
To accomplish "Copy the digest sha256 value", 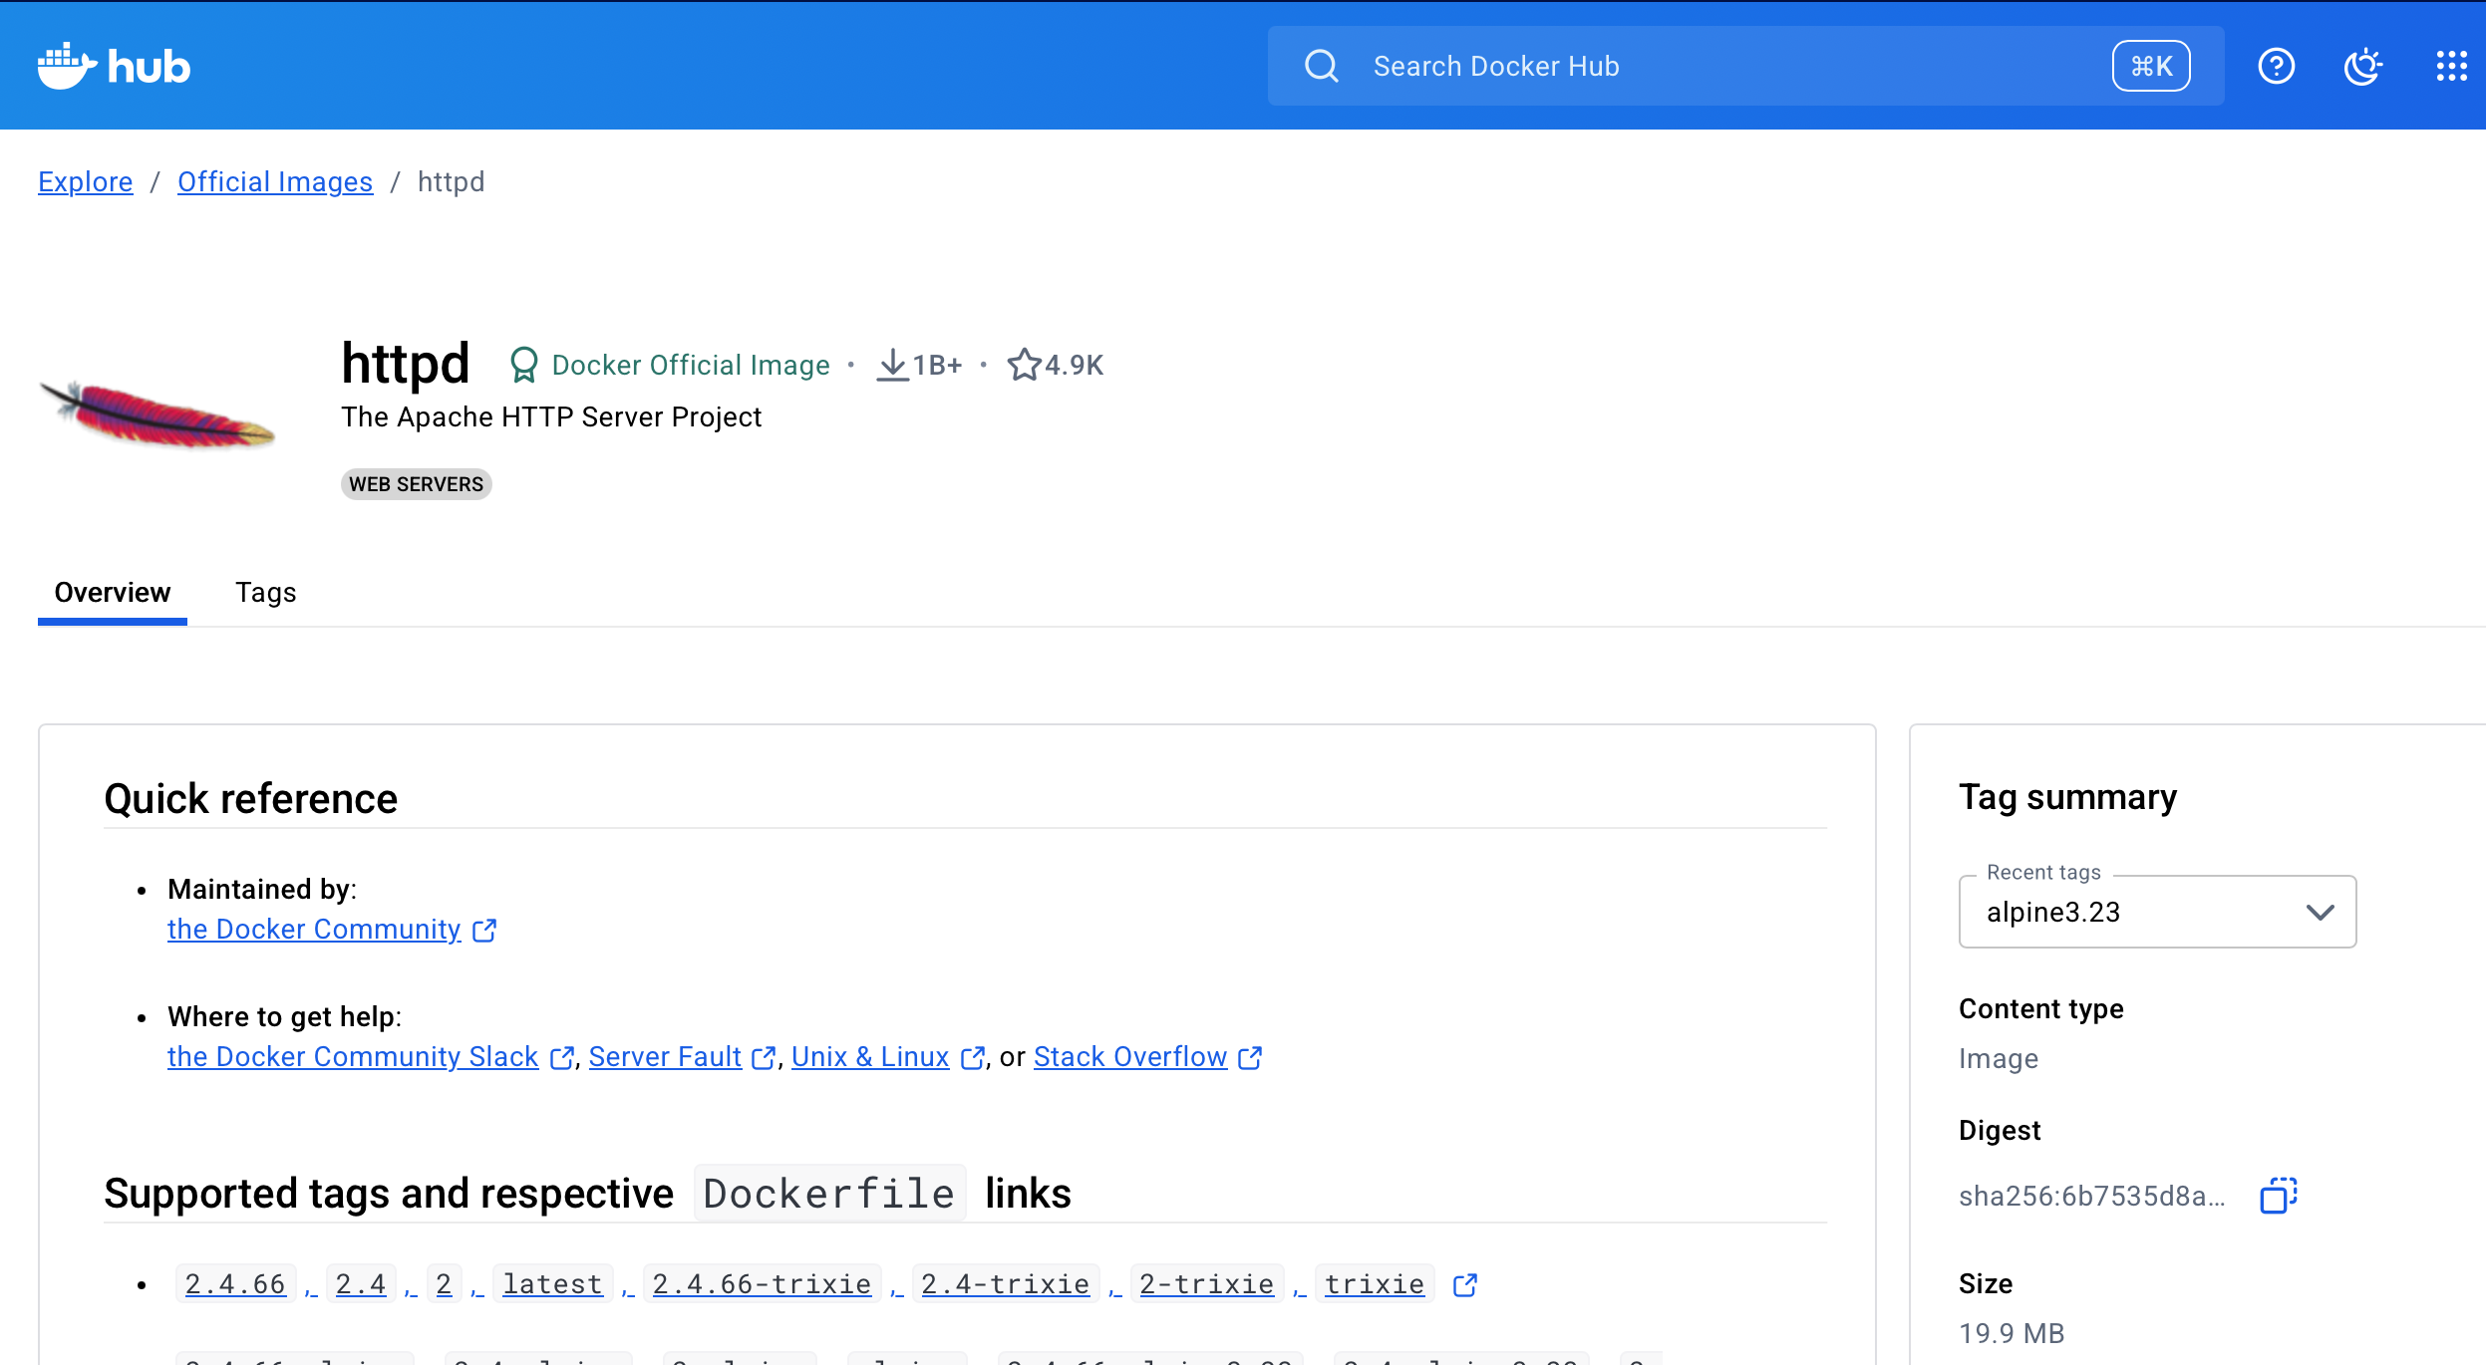I will click(x=2281, y=1194).
